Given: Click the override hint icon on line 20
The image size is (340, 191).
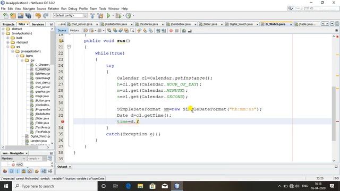Looking at the screenshot, I should [x=61, y=41].
